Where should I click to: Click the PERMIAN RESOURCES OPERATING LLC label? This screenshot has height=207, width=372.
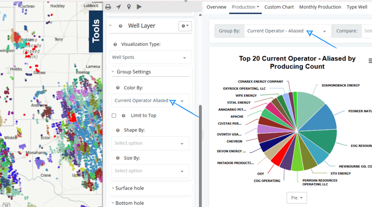pyautogui.click(x=320, y=182)
